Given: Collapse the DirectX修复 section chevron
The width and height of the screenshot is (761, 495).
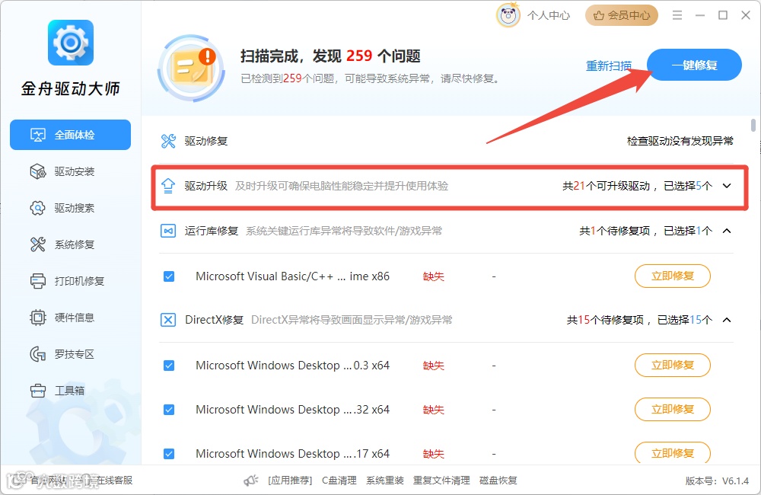Looking at the screenshot, I should coord(727,320).
